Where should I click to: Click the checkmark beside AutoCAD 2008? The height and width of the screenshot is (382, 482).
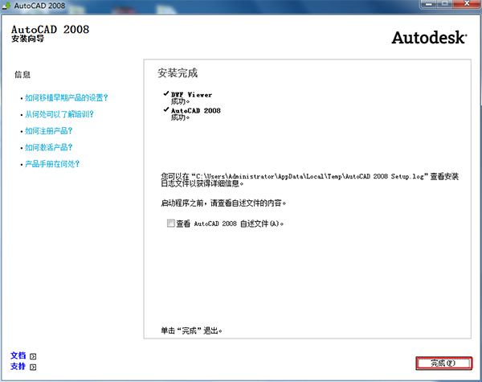click(x=165, y=110)
